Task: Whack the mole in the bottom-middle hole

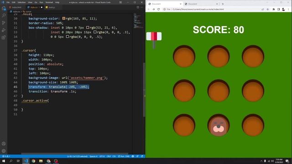Action: 219,127
